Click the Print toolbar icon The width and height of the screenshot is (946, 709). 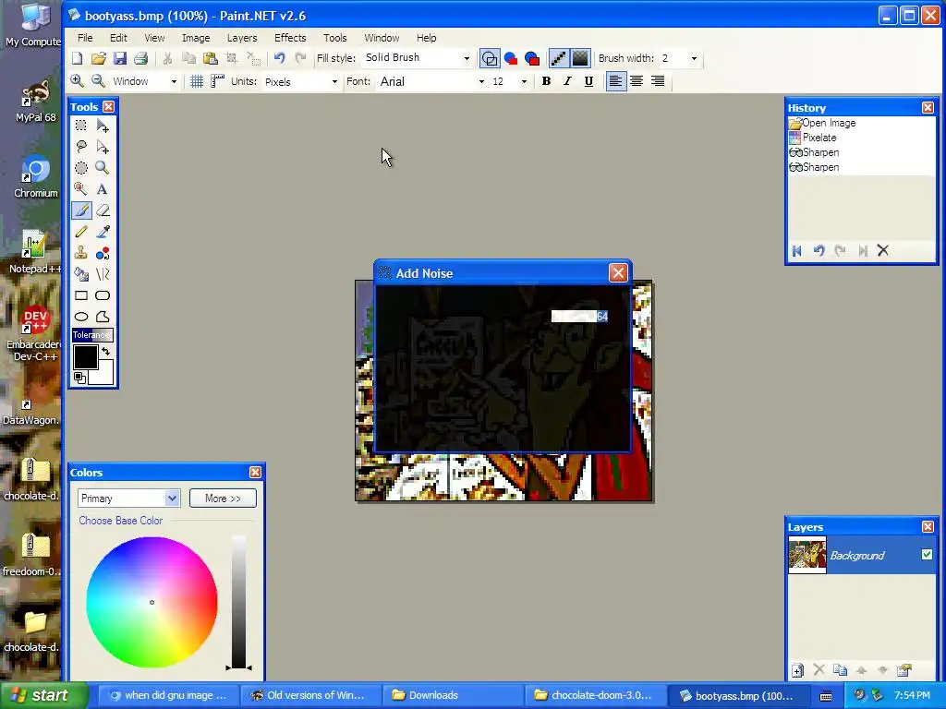click(x=140, y=58)
